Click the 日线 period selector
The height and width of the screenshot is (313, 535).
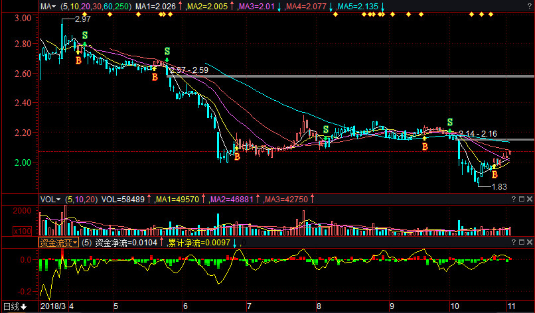[15, 306]
